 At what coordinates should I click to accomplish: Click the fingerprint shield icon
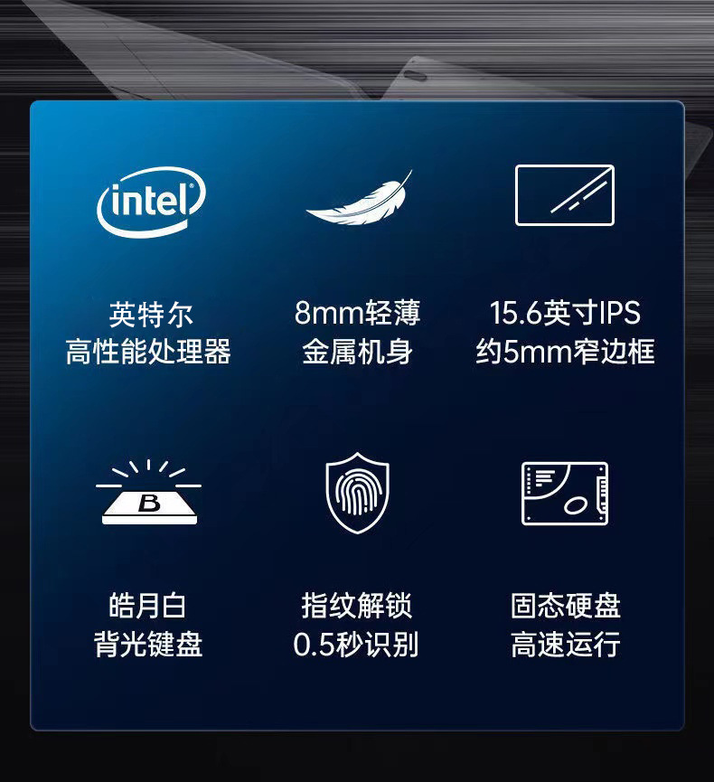[357, 493]
